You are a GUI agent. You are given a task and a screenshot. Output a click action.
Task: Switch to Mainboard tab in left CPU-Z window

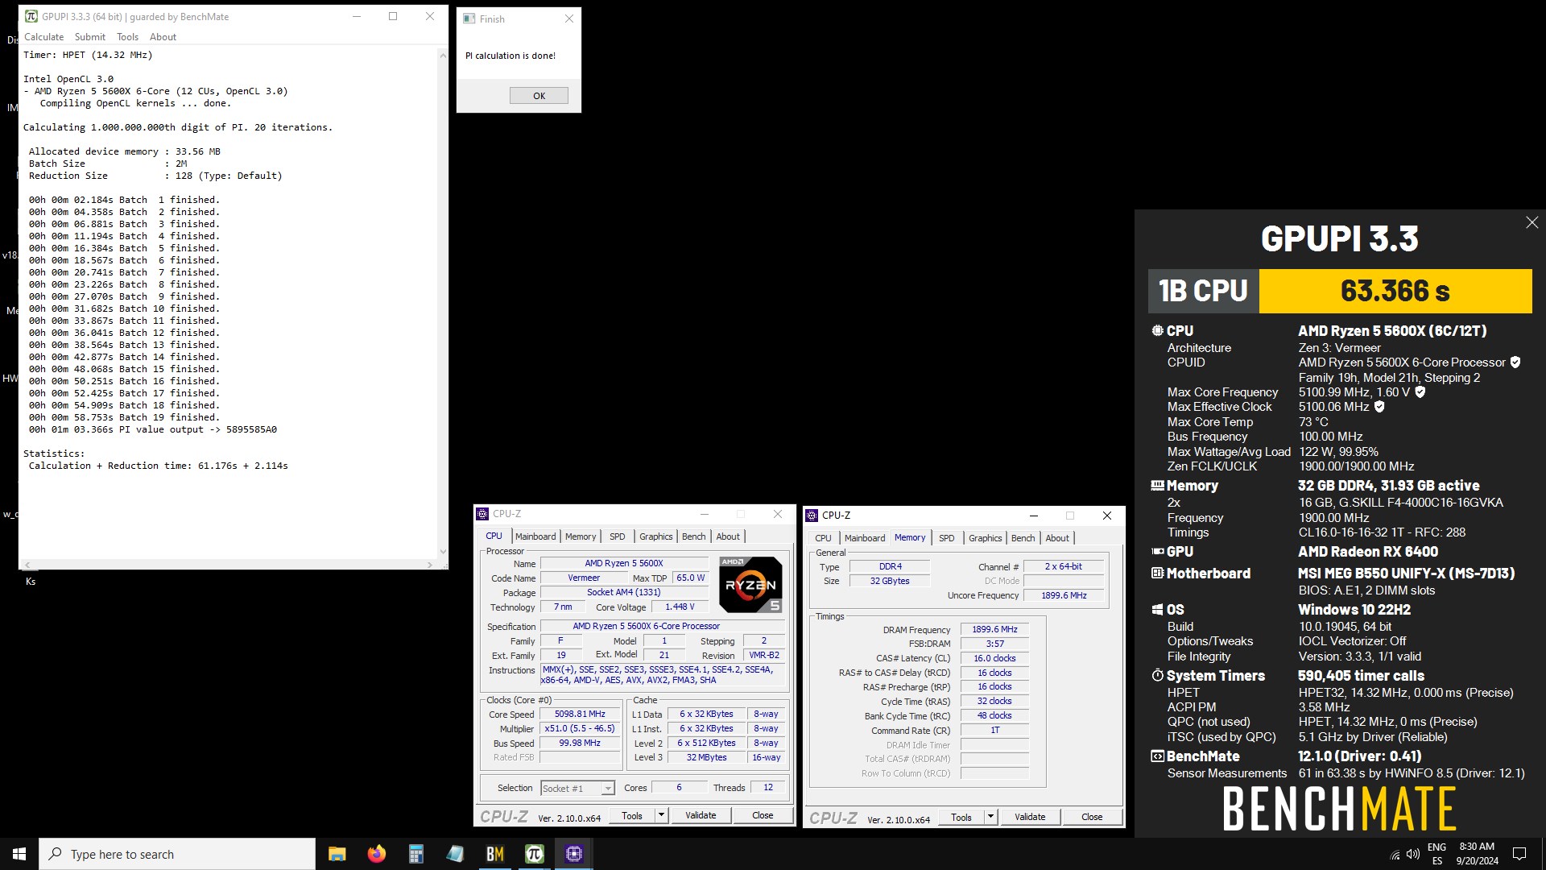(x=535, y=536)
